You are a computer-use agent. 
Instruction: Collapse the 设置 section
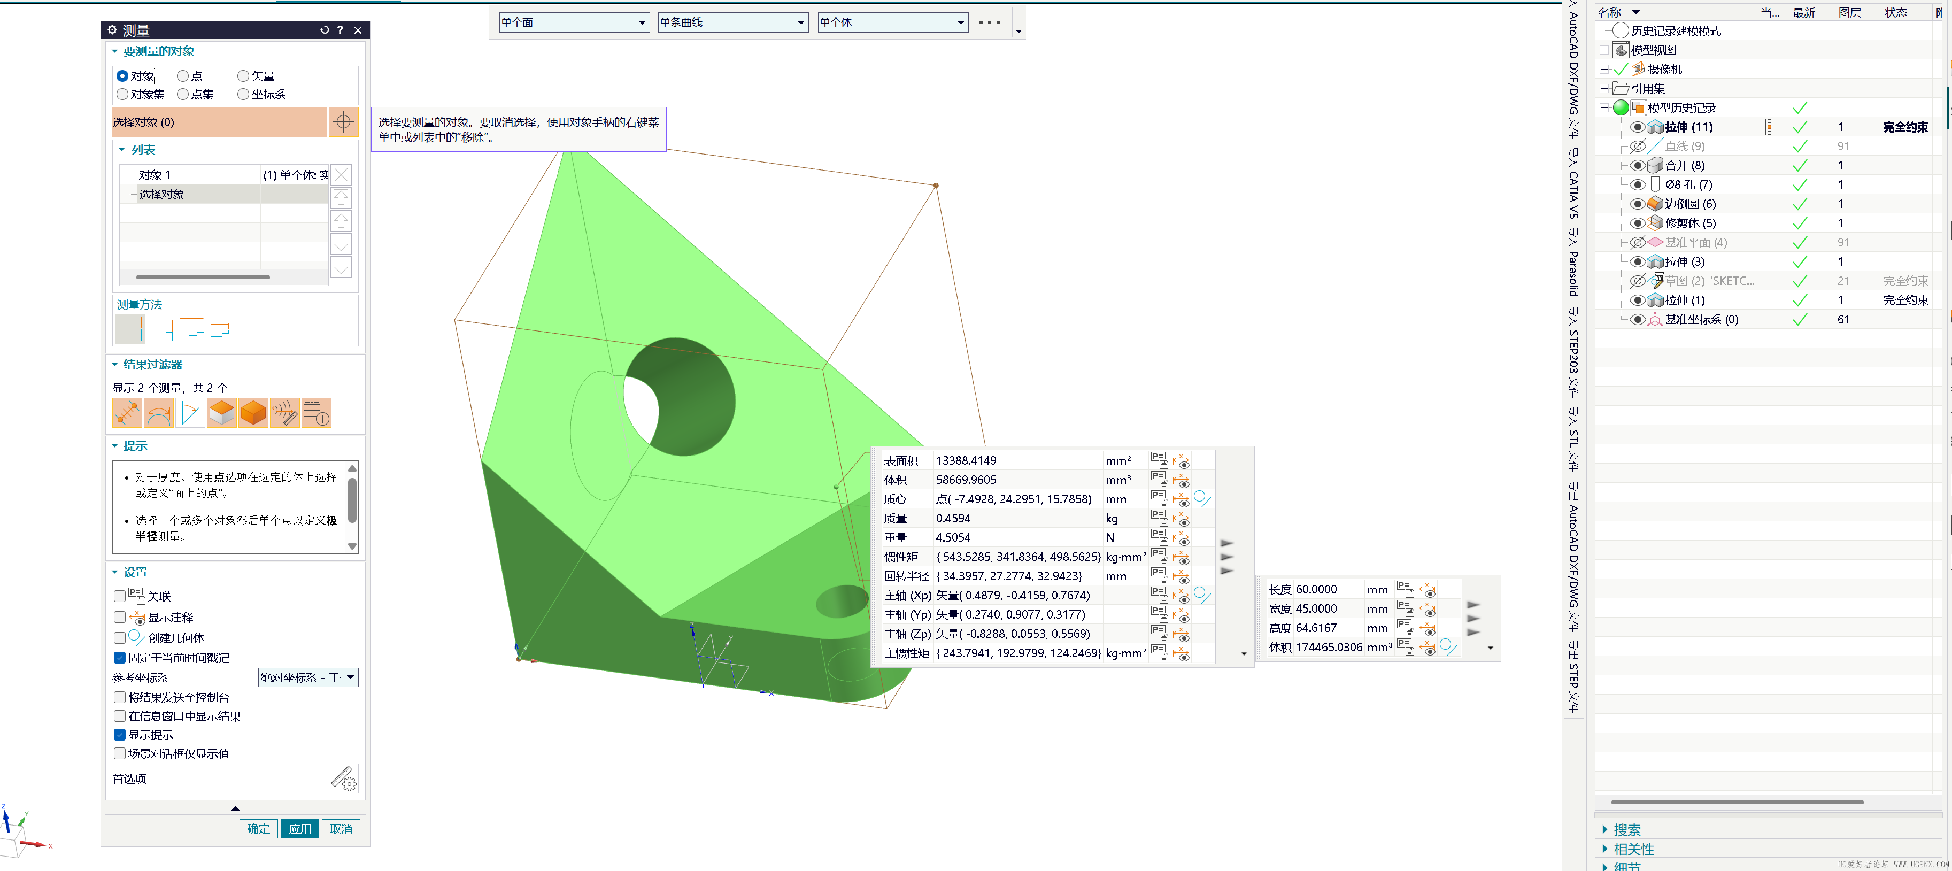[115, 572]
